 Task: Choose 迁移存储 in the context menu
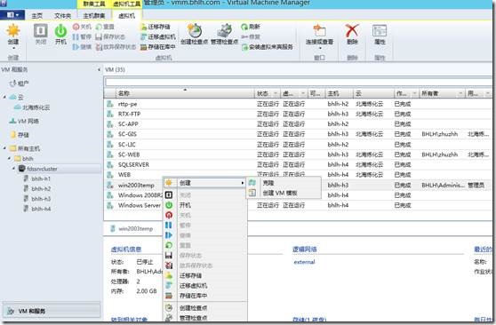pos(204,275)
